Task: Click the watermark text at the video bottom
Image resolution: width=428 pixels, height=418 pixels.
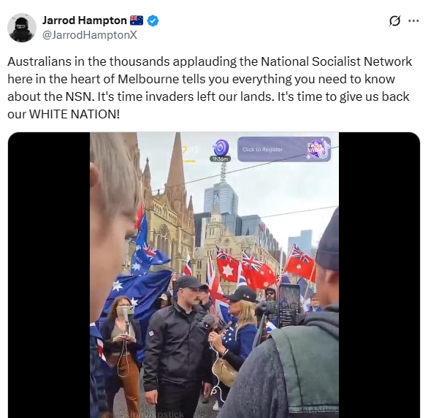Action: 152,414
